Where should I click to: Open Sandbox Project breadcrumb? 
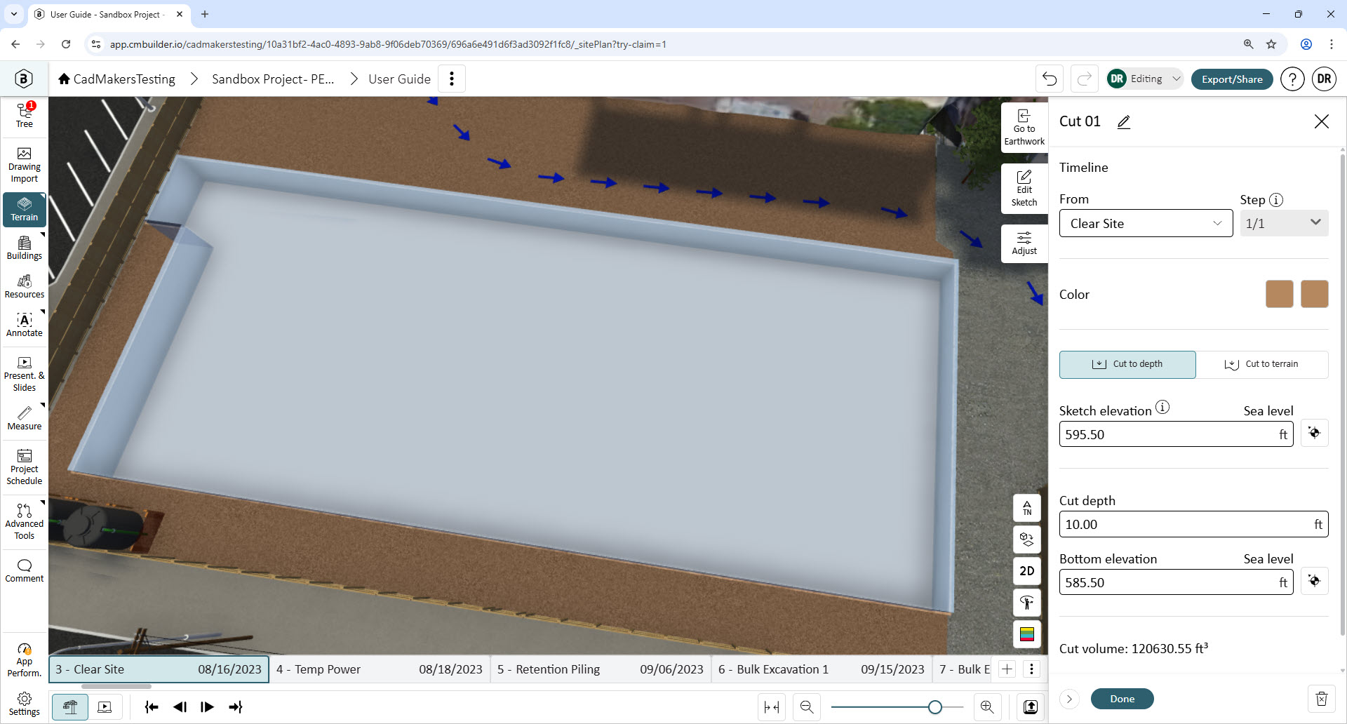pos(273,79)
